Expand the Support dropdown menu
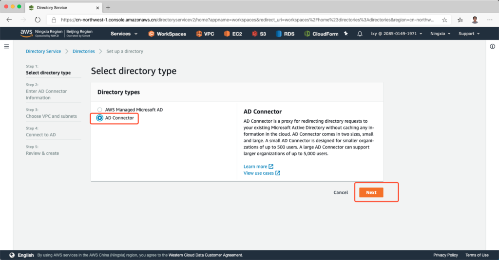Viewport: 499px width, 260px height. 469,34
